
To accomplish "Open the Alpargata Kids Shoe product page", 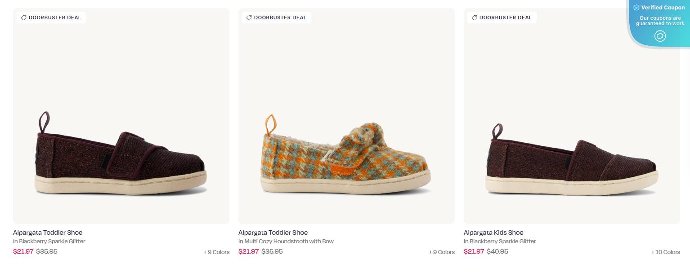I will pos(493,233).
